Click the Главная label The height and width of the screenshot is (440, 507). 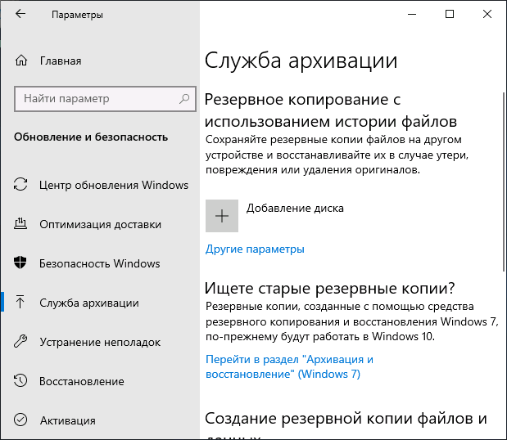(x=61, y=61)
